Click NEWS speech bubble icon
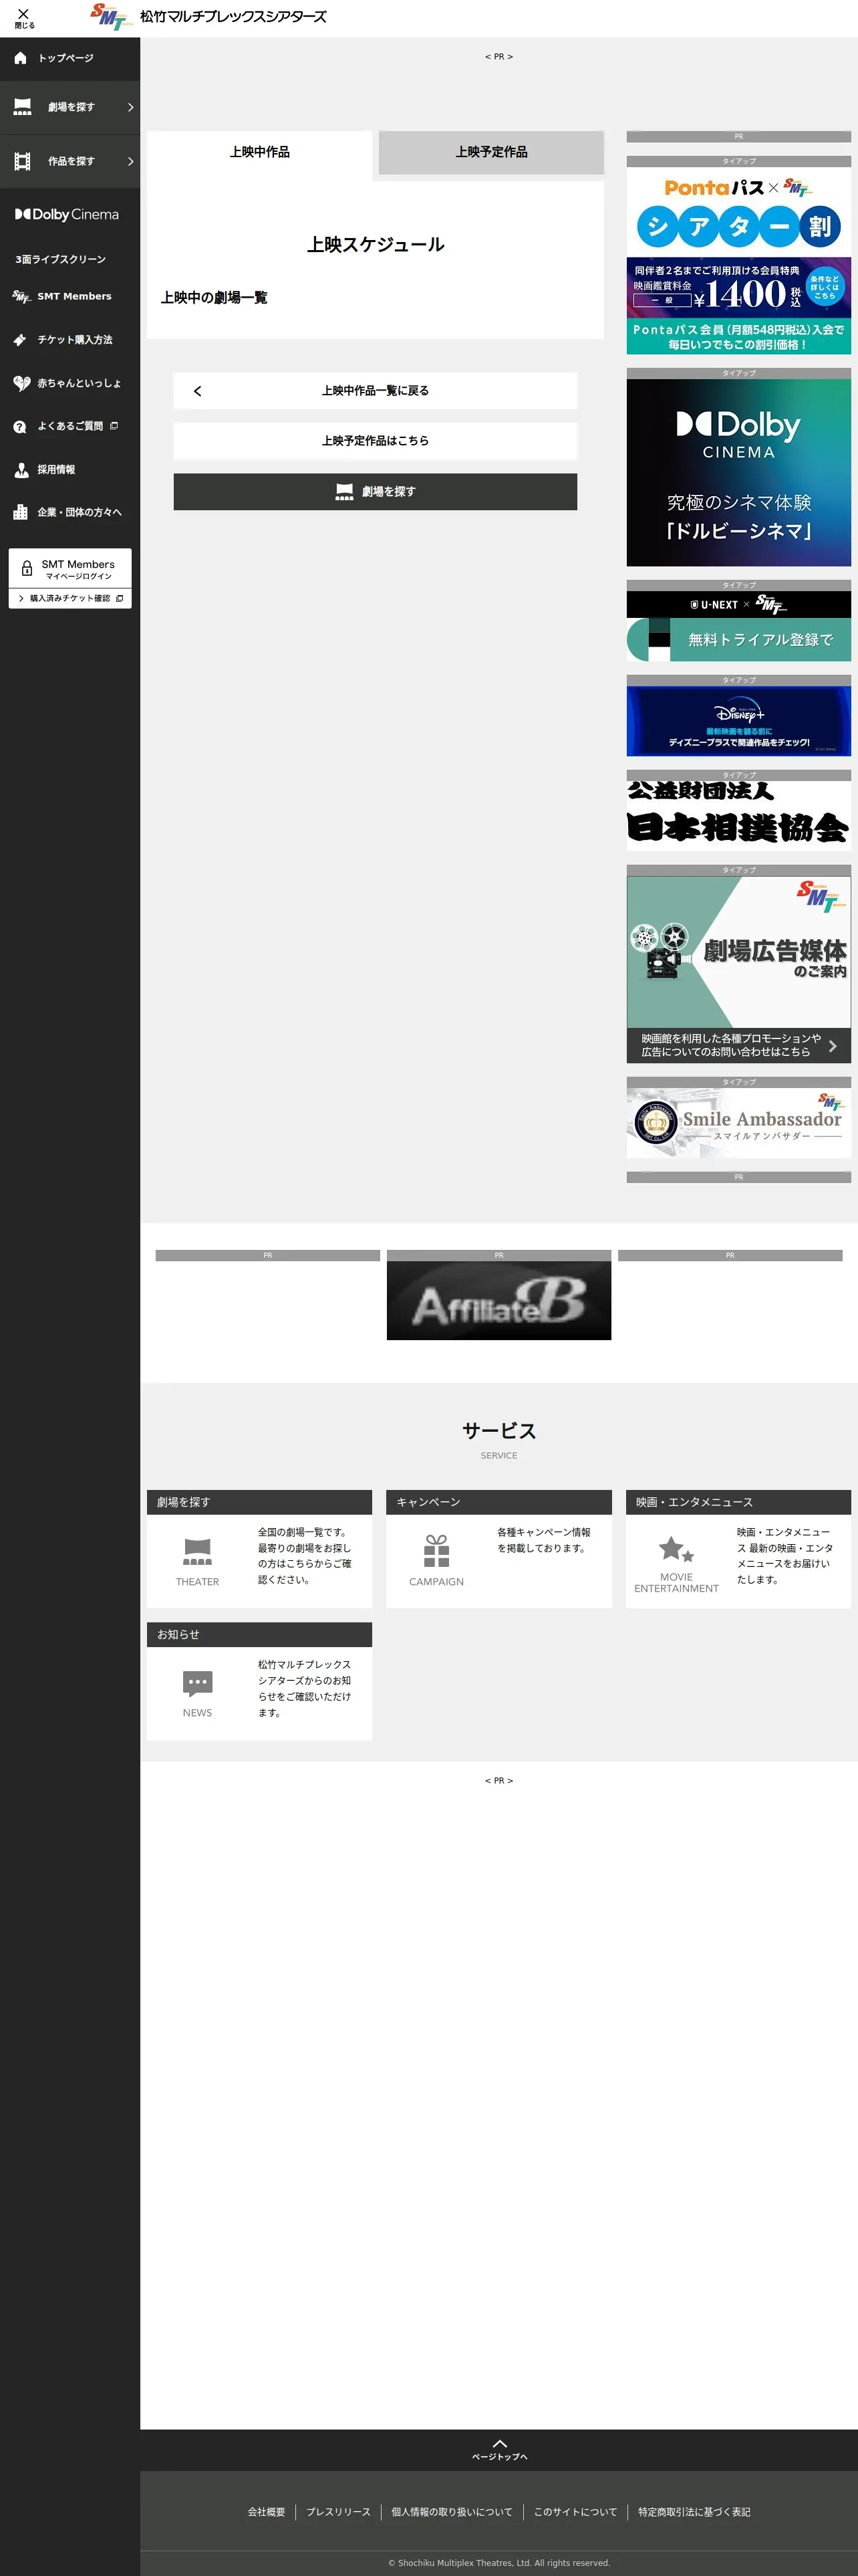The image size is (858, 2576). click(198, 1684)
